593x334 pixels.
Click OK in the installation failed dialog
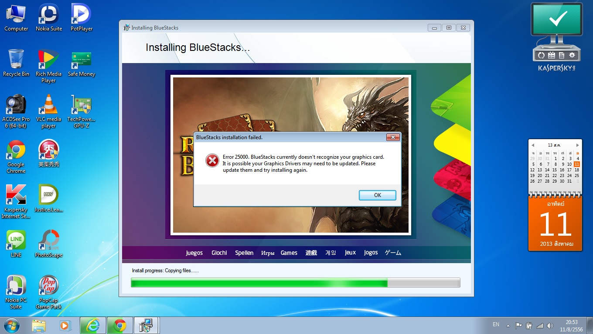378,195
